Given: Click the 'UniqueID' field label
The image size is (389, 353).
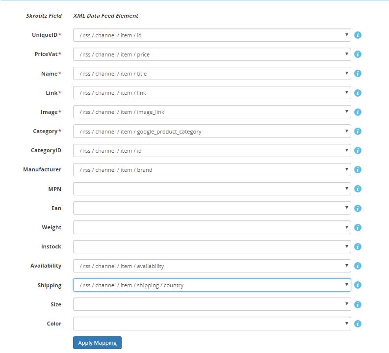Looking at the screenshot, I should 45,35.
